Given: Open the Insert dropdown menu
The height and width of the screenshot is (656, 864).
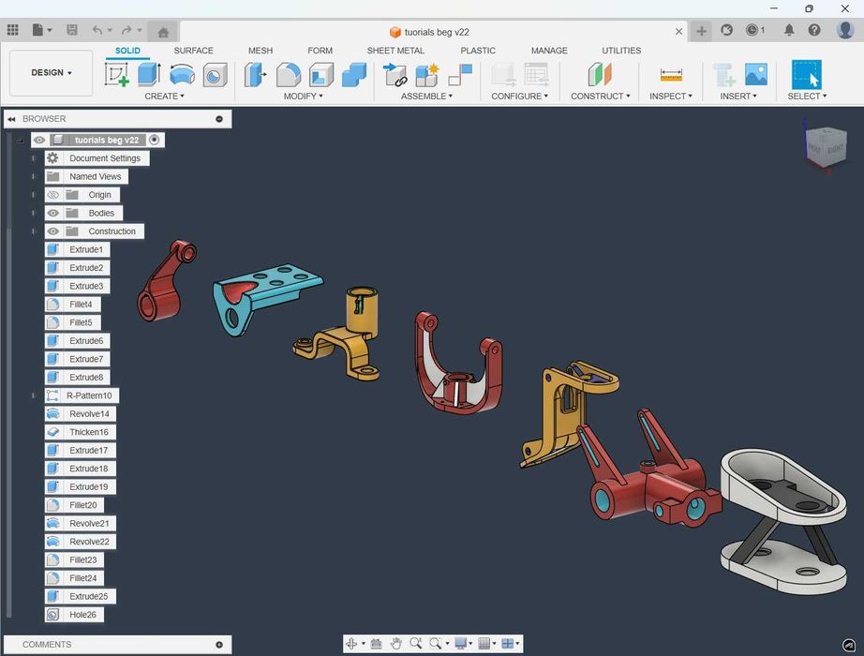Looking at the screenshot, I should tap(738, 96).
